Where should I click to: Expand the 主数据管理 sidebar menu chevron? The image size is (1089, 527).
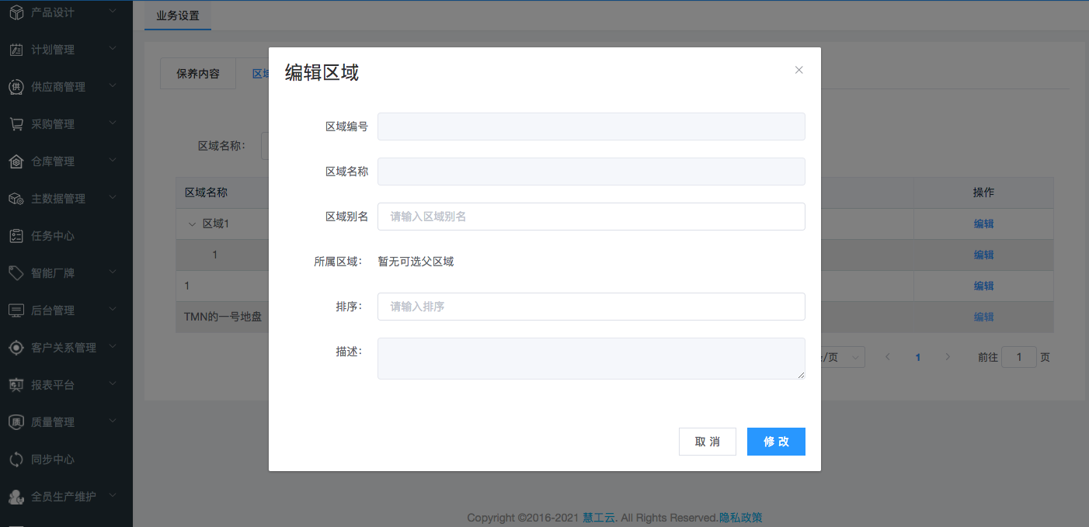tap(113, 198)
